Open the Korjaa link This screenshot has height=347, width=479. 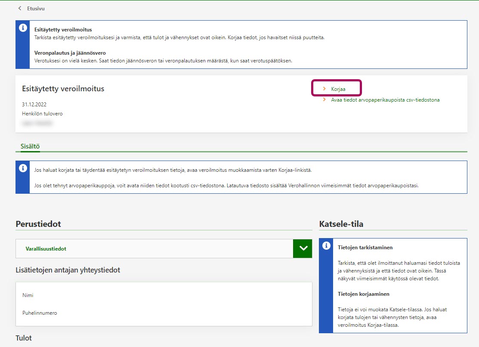coord(338,89)
